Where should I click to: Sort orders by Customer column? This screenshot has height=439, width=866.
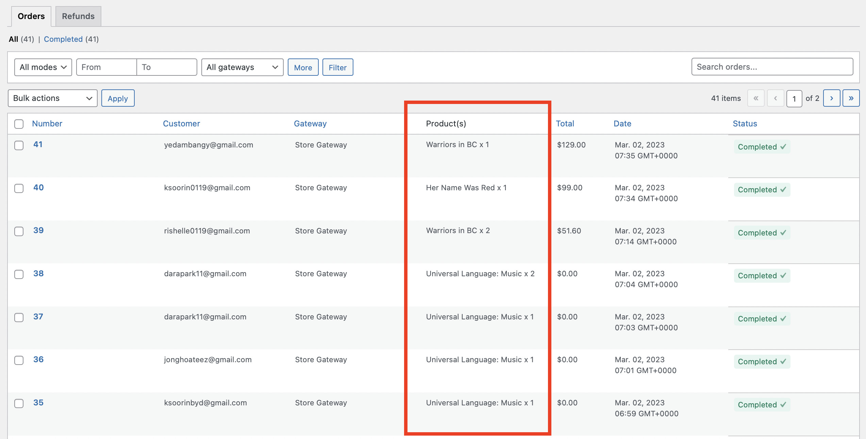point(181,124)
